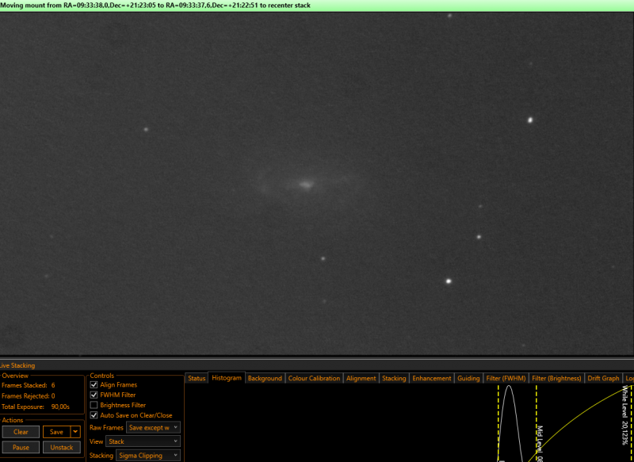Screen dimensions: 634x462
Task: Switch to the Alignment tab
Action: (361, 378)
